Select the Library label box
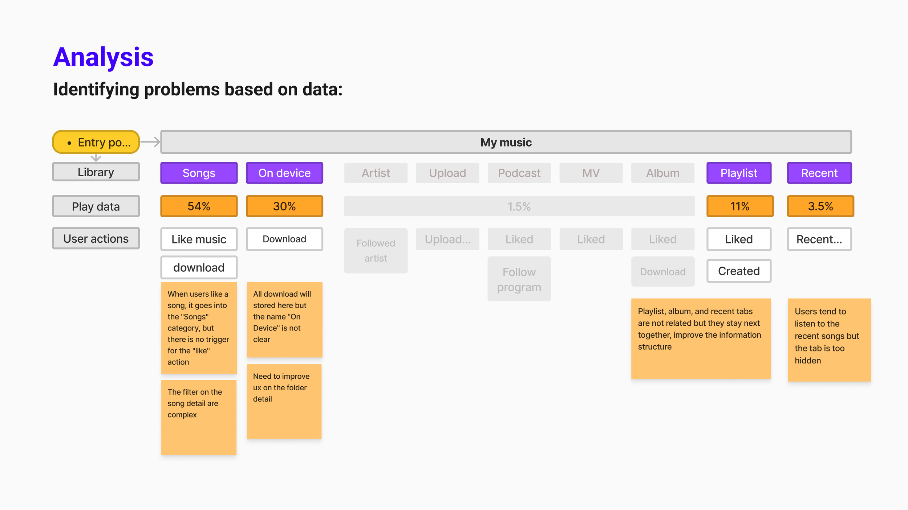This screenshot has height=510, width=908. (96, 172)
